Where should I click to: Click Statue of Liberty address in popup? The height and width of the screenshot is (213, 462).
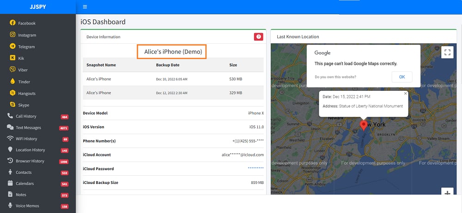pyautogui.click(x=371, y=106)
